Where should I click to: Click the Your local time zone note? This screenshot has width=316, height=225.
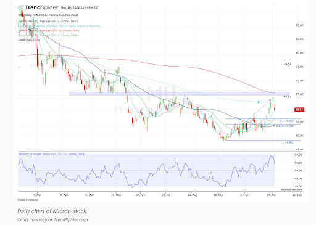[291, 190]
